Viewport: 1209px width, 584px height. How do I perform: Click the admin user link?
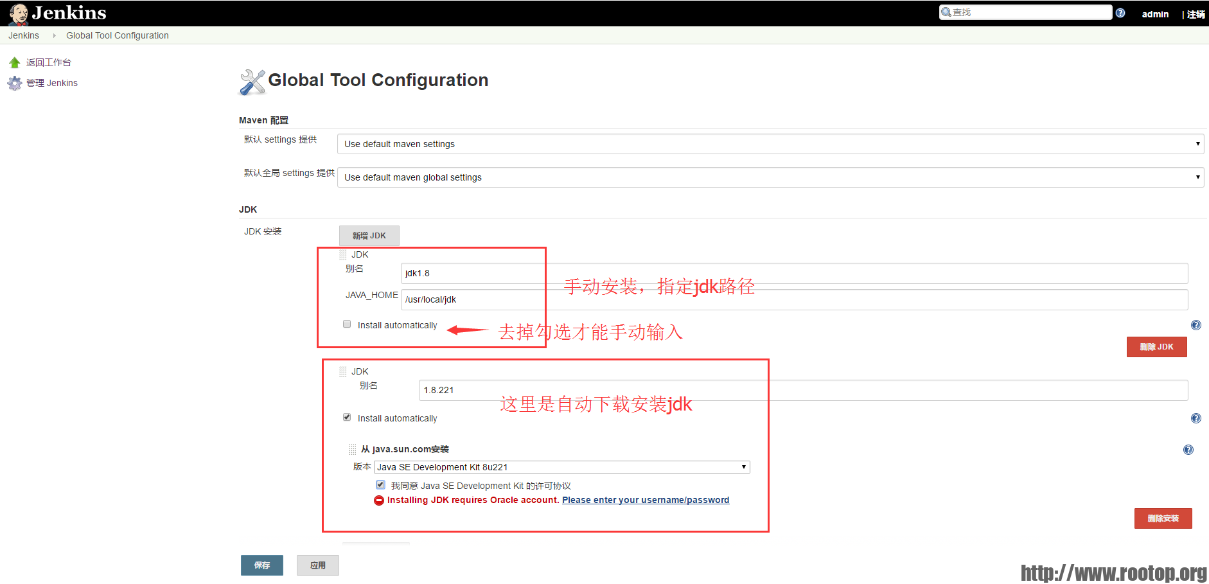(x=1155, y=14)
